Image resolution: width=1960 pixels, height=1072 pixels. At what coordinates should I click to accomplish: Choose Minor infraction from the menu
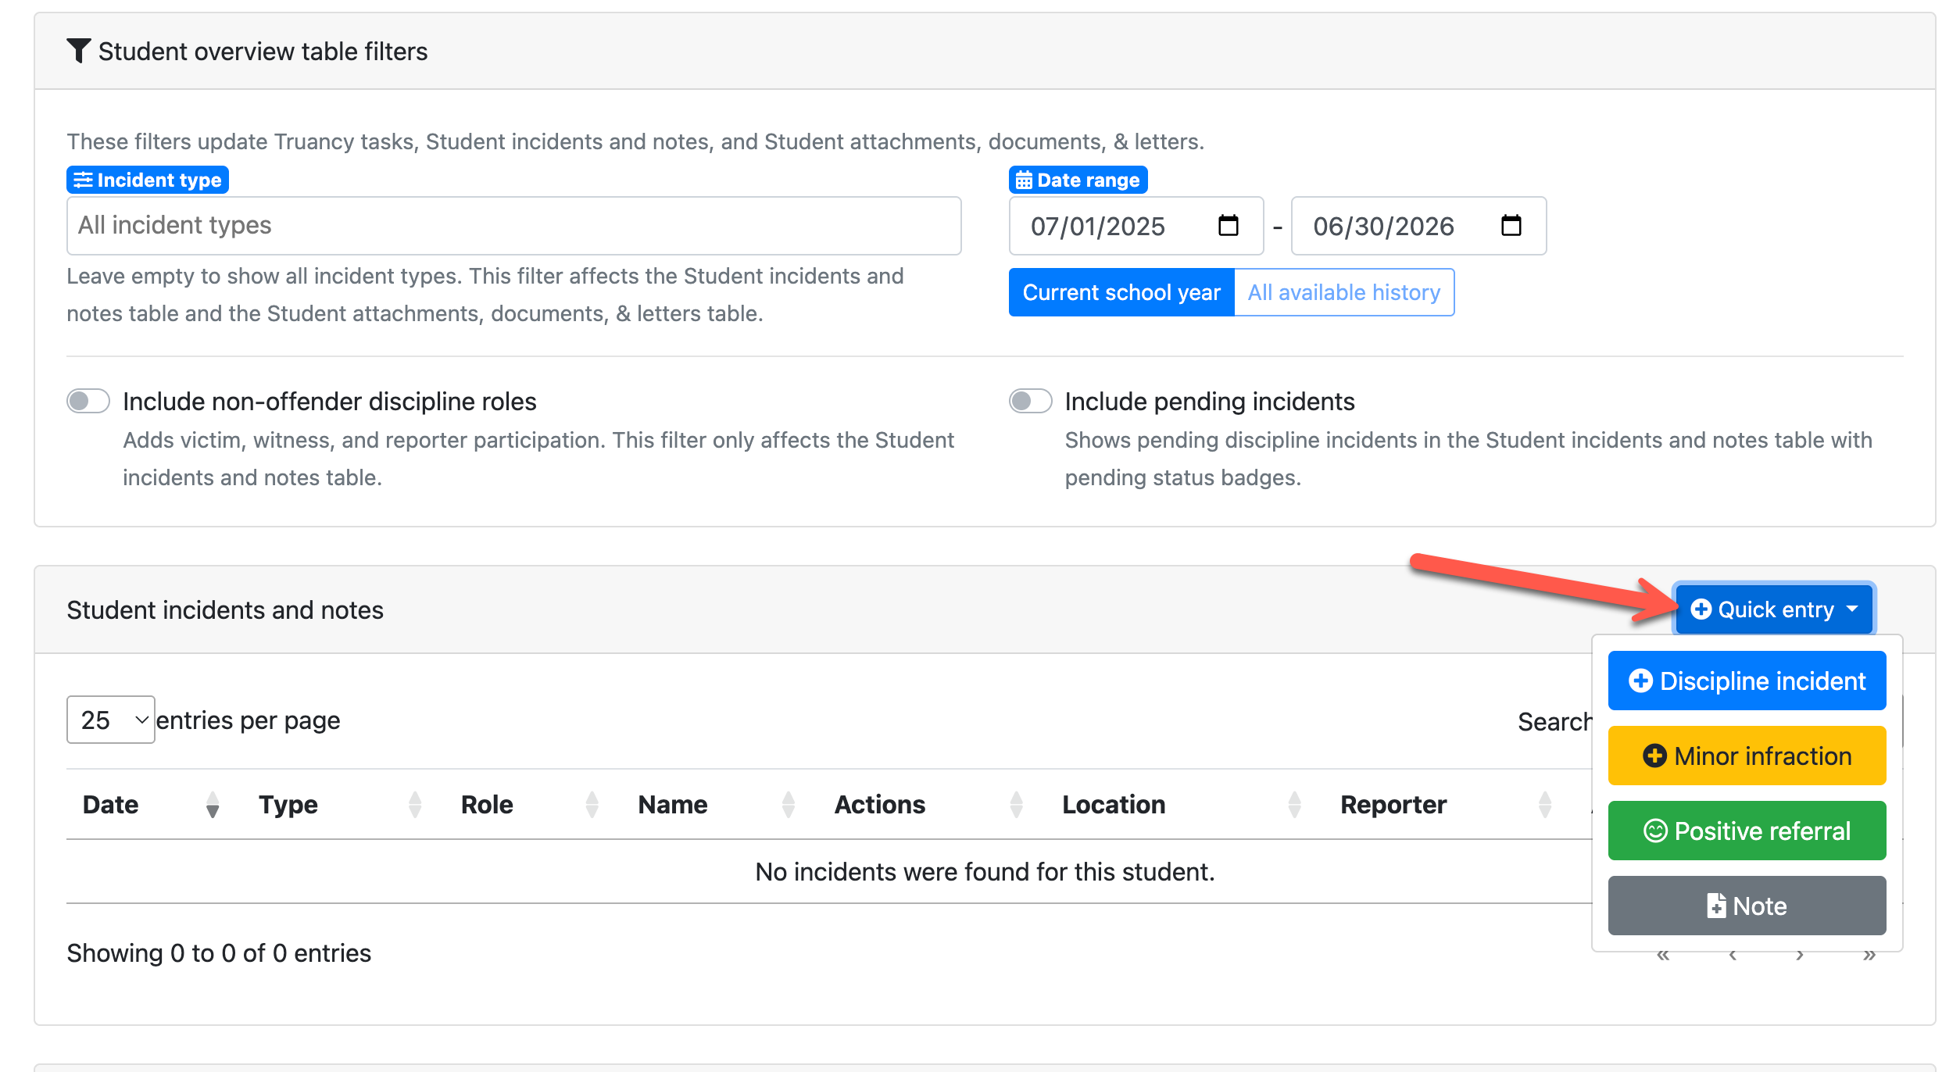(1747, 756)
